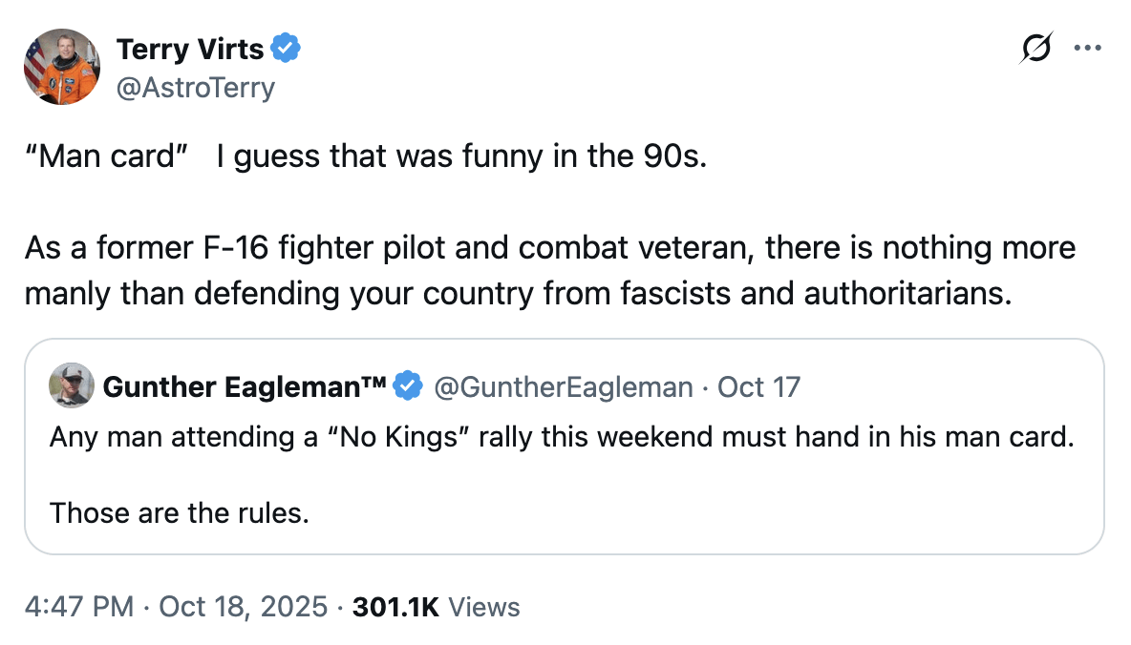This screenshot has width=1131, height=645.
Task: Click the line starting "manly than defending"
Action: coord(517,293)
